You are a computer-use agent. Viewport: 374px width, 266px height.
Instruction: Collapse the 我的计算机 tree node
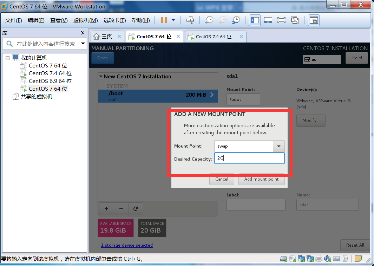[8, 58]
